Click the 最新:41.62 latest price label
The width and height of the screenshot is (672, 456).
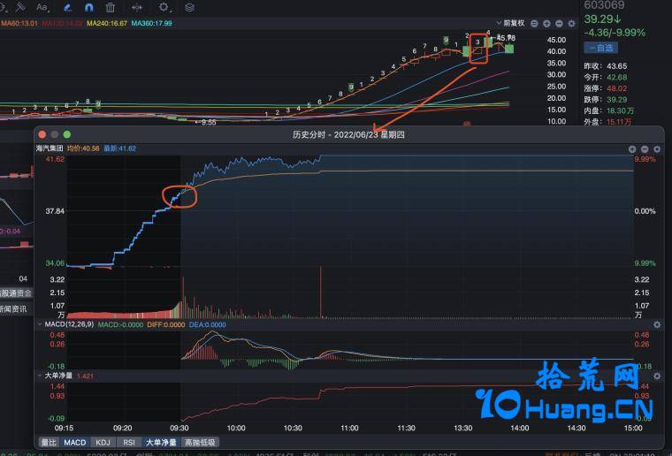(x=119, y=148)
